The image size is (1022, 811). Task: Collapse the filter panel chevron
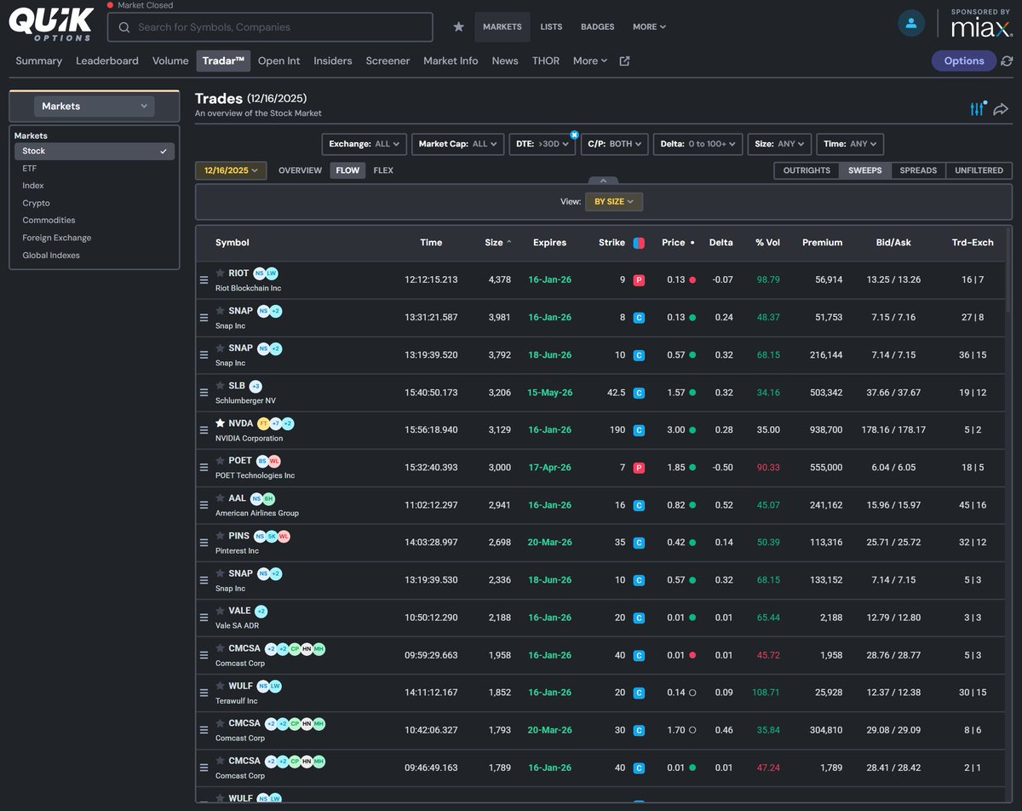pos(603,181)
